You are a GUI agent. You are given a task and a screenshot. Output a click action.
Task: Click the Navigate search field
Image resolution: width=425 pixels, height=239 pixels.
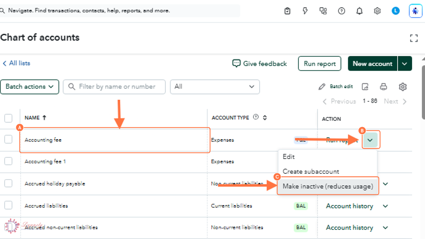(120, 11)
